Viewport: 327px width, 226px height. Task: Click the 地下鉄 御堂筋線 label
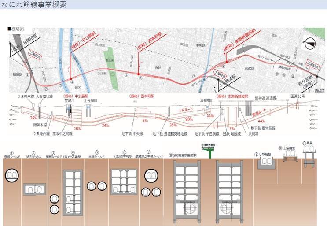[x=263, y=128]
